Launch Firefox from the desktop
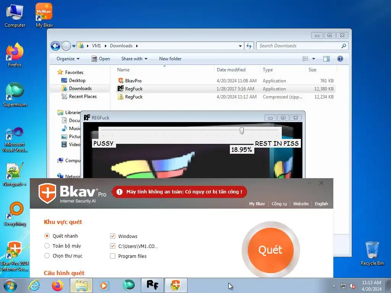Screen dimensions: 391x293 15,55
